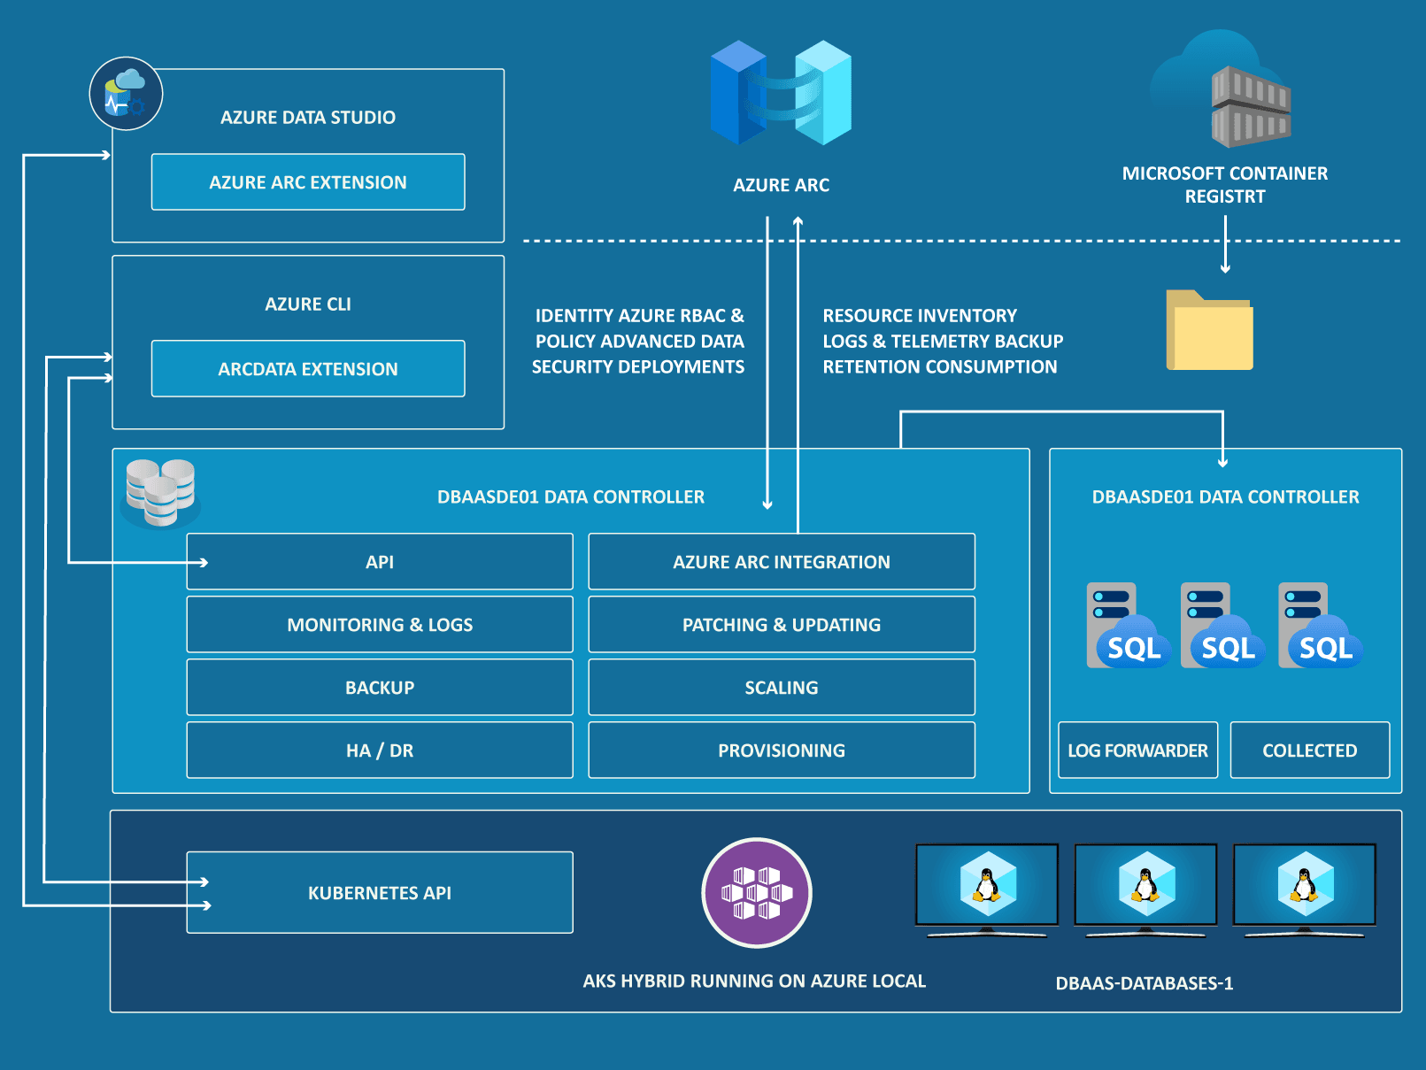Click the Log Forwarder box

click(1138, 751)
